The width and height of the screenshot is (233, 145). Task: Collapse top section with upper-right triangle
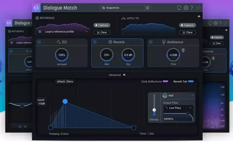pos(199,16)
